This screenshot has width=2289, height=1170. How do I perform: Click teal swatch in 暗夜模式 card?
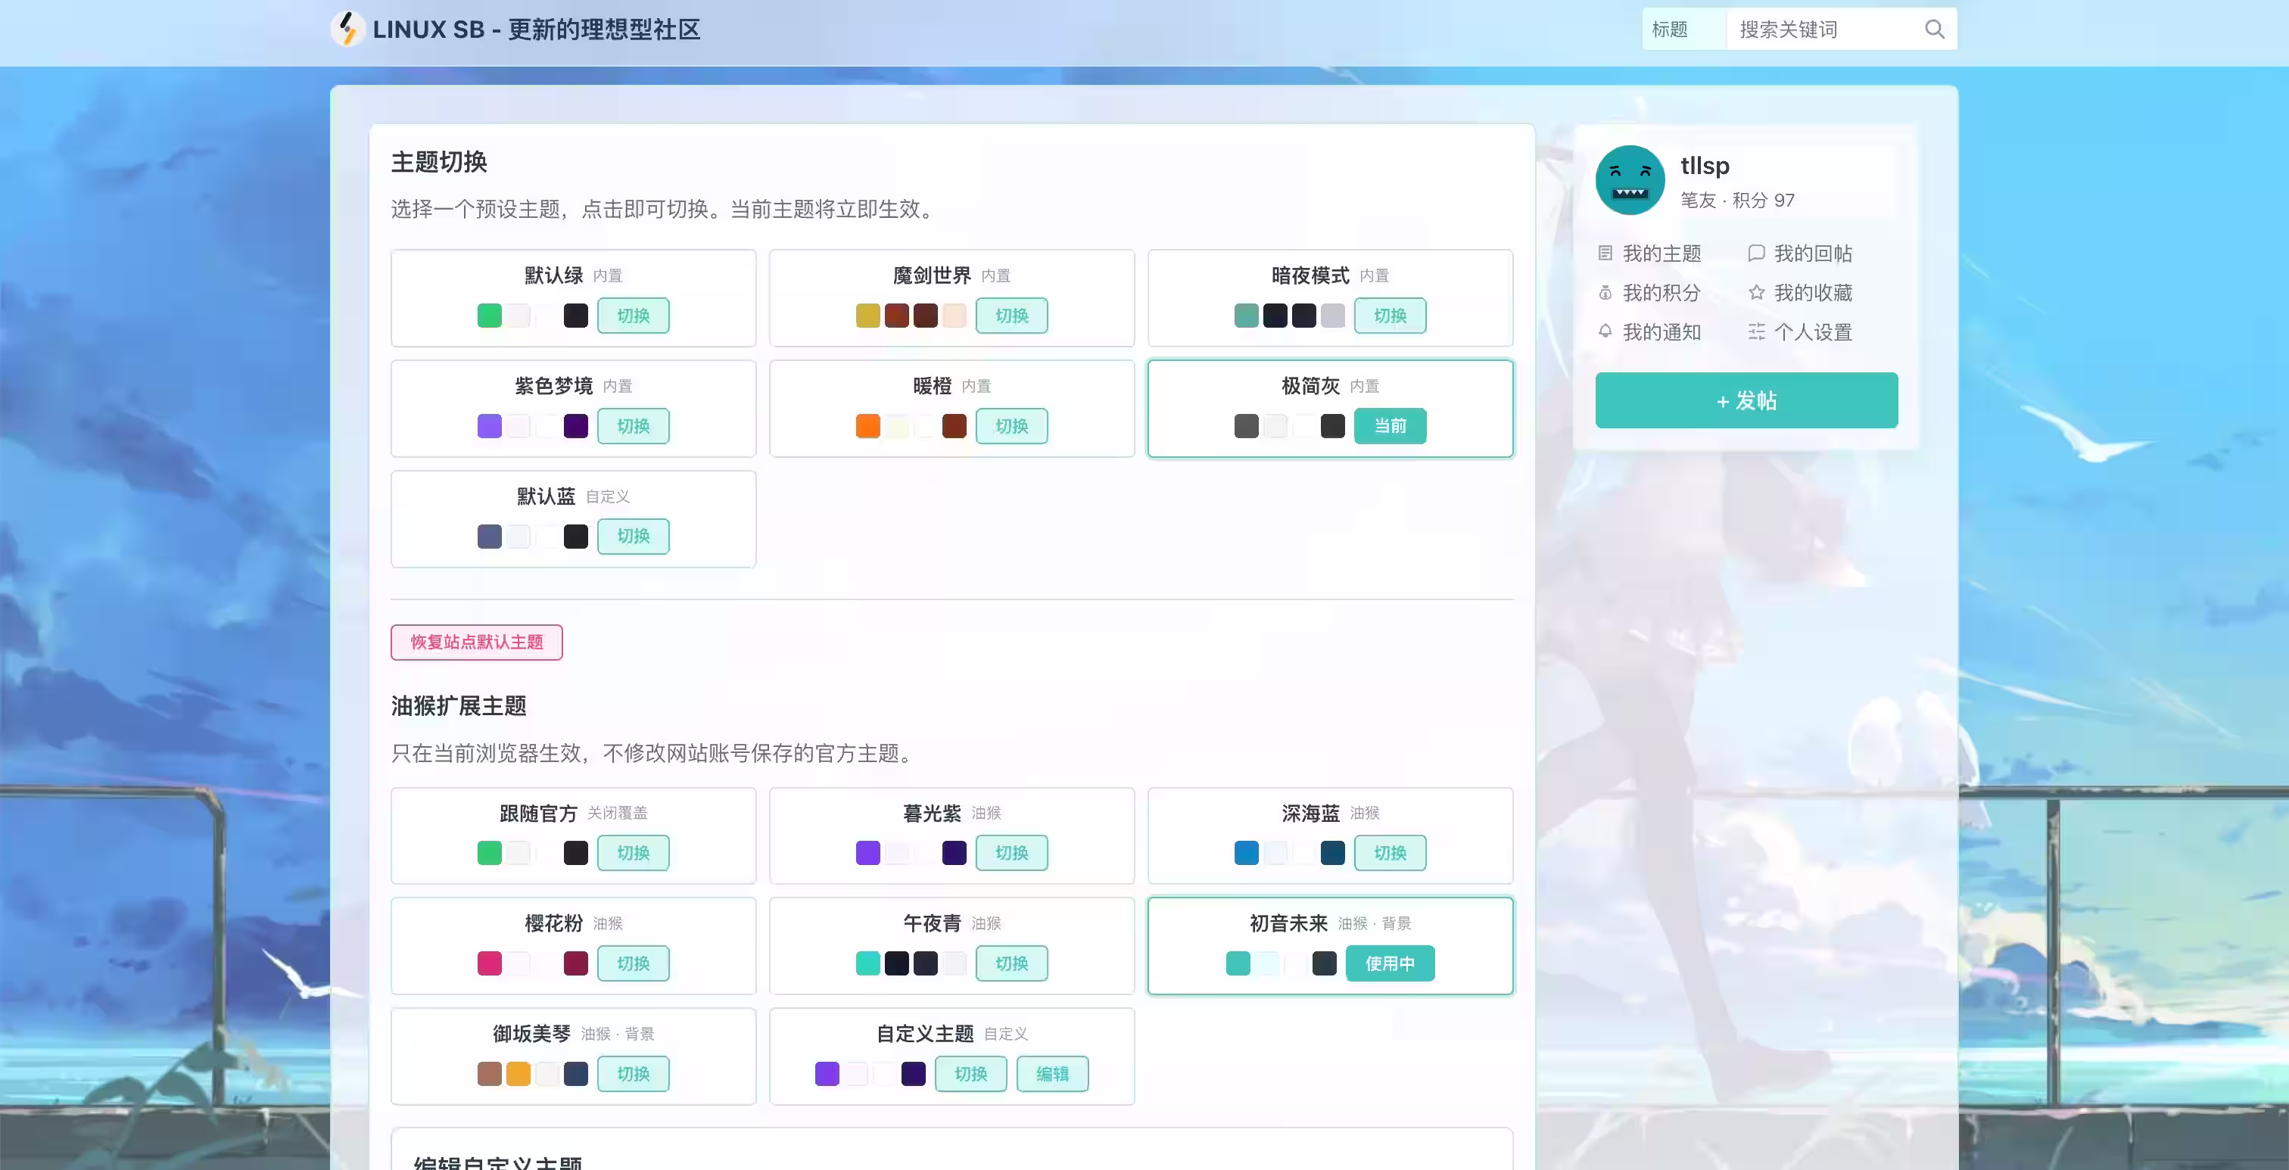tap(1246, 316)
